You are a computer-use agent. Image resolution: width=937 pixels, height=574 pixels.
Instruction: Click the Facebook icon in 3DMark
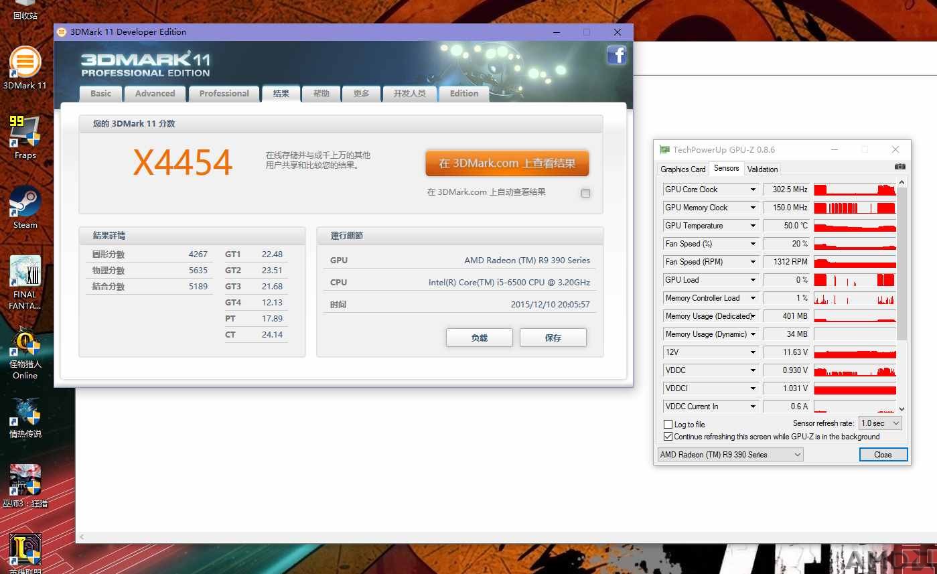tap(616, 55)
